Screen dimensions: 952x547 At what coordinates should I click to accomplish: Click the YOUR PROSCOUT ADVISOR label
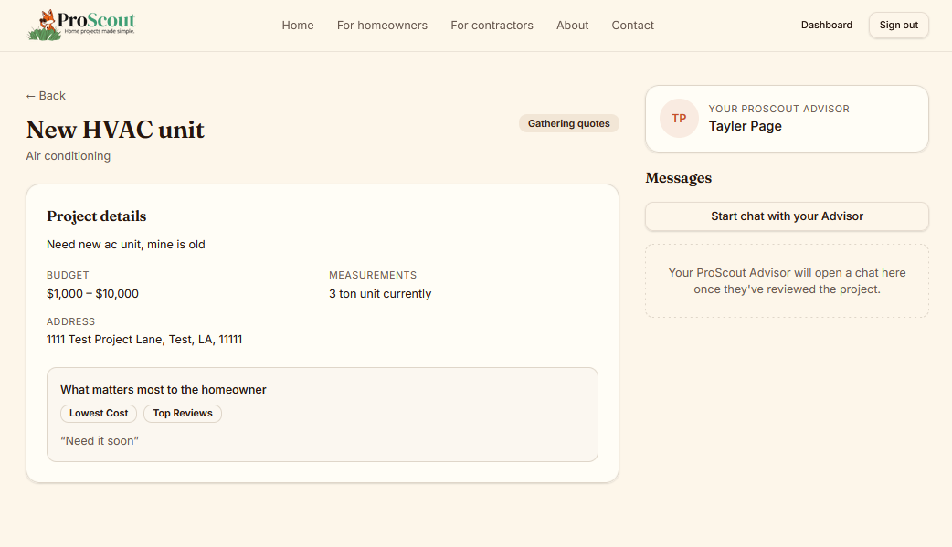779,109
